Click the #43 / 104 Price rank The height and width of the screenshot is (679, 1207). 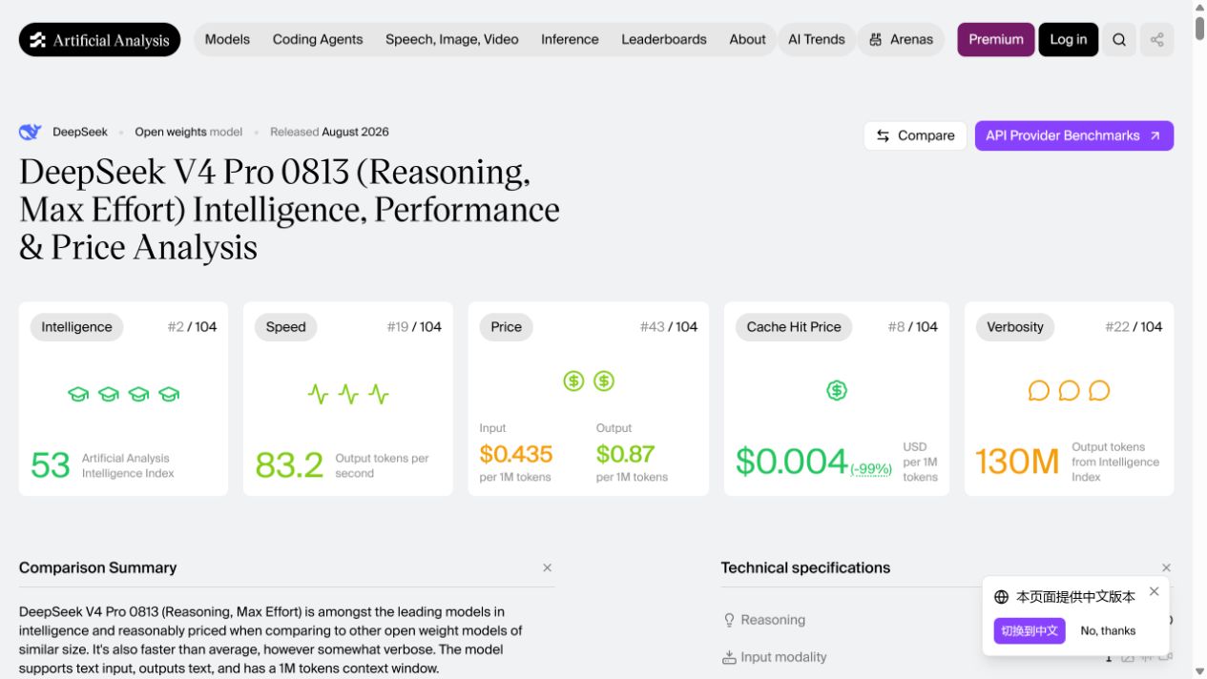[669, 327]
